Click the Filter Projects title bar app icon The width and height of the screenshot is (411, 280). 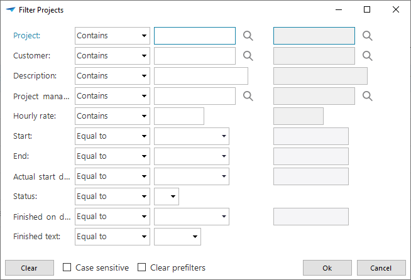pyautogui.click(x=10, y=10)
